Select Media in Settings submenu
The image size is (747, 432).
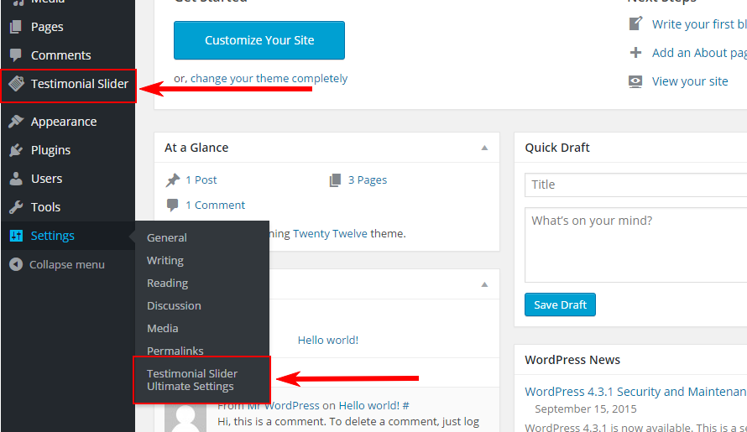tap(163, 328)
